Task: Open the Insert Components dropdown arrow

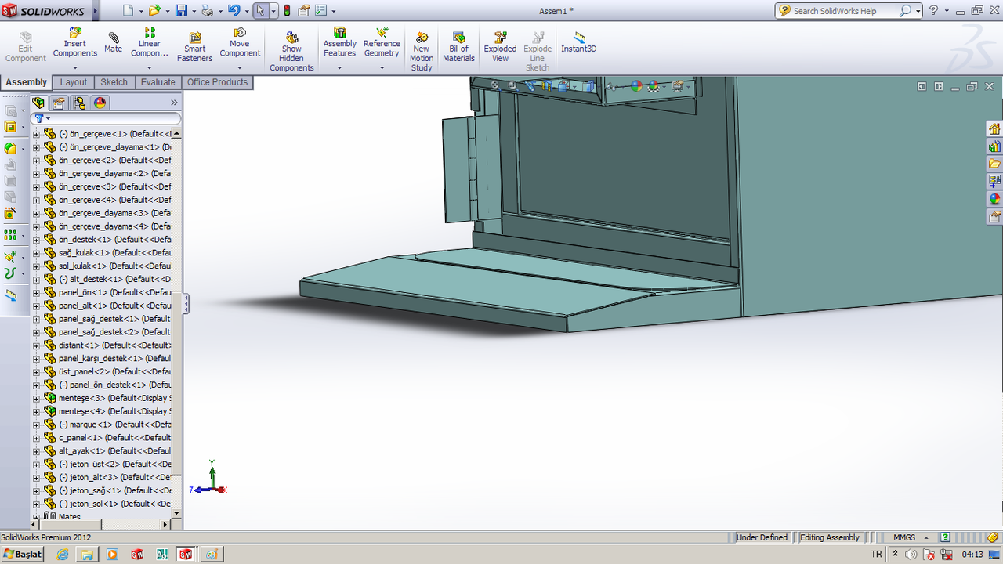Action: [x=75, y=67]
